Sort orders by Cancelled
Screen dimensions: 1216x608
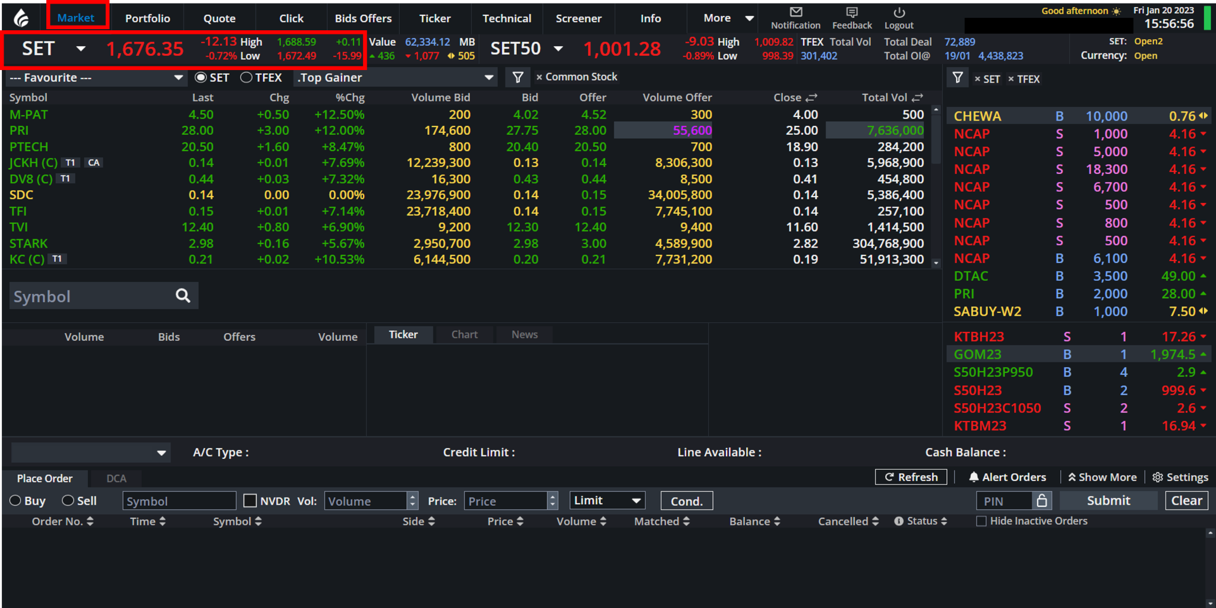pyautogui.click(x=875, y=521)
